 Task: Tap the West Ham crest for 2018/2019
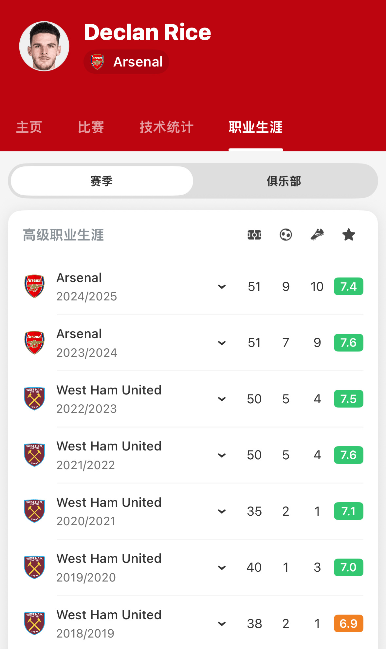point(34,623)
